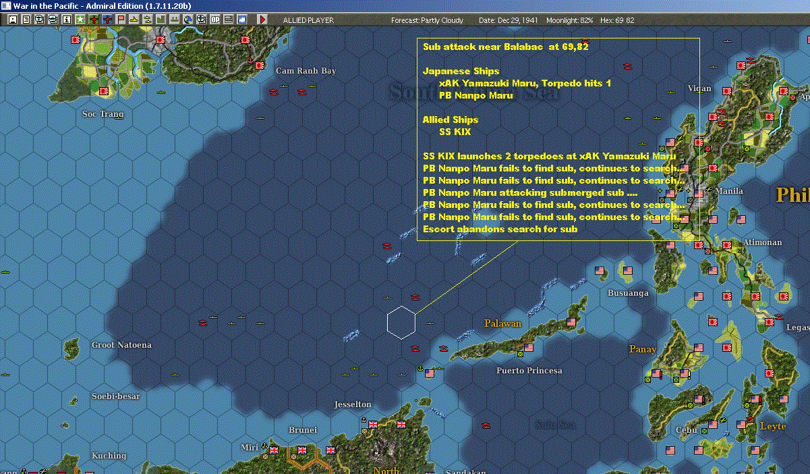Click the red play arrow end-turn icon
The image size is (810, 474).
pos(263,20)
